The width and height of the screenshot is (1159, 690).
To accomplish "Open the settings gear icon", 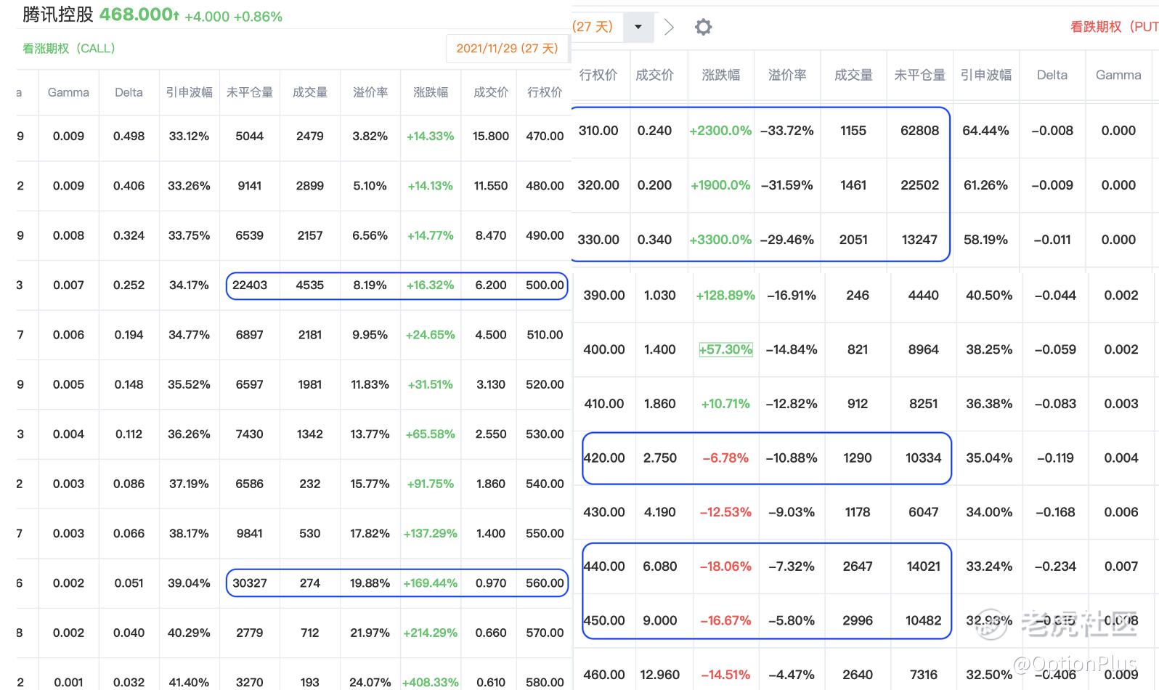I will click(x=703, y=28).
